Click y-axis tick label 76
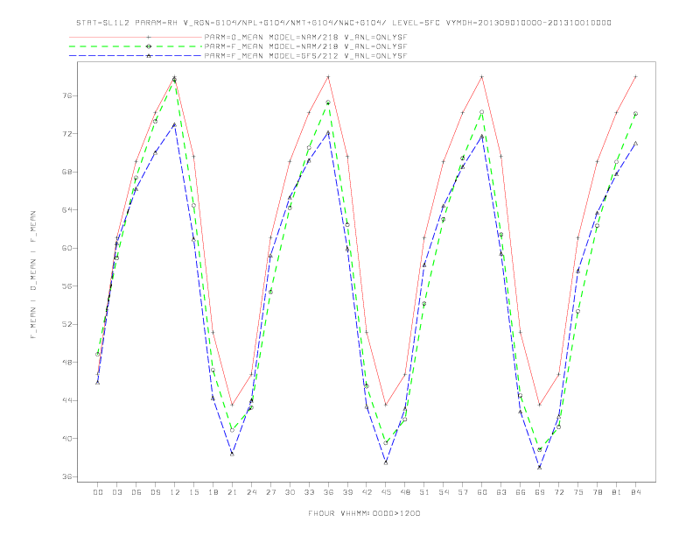693x536 pixels. point(66,95)
